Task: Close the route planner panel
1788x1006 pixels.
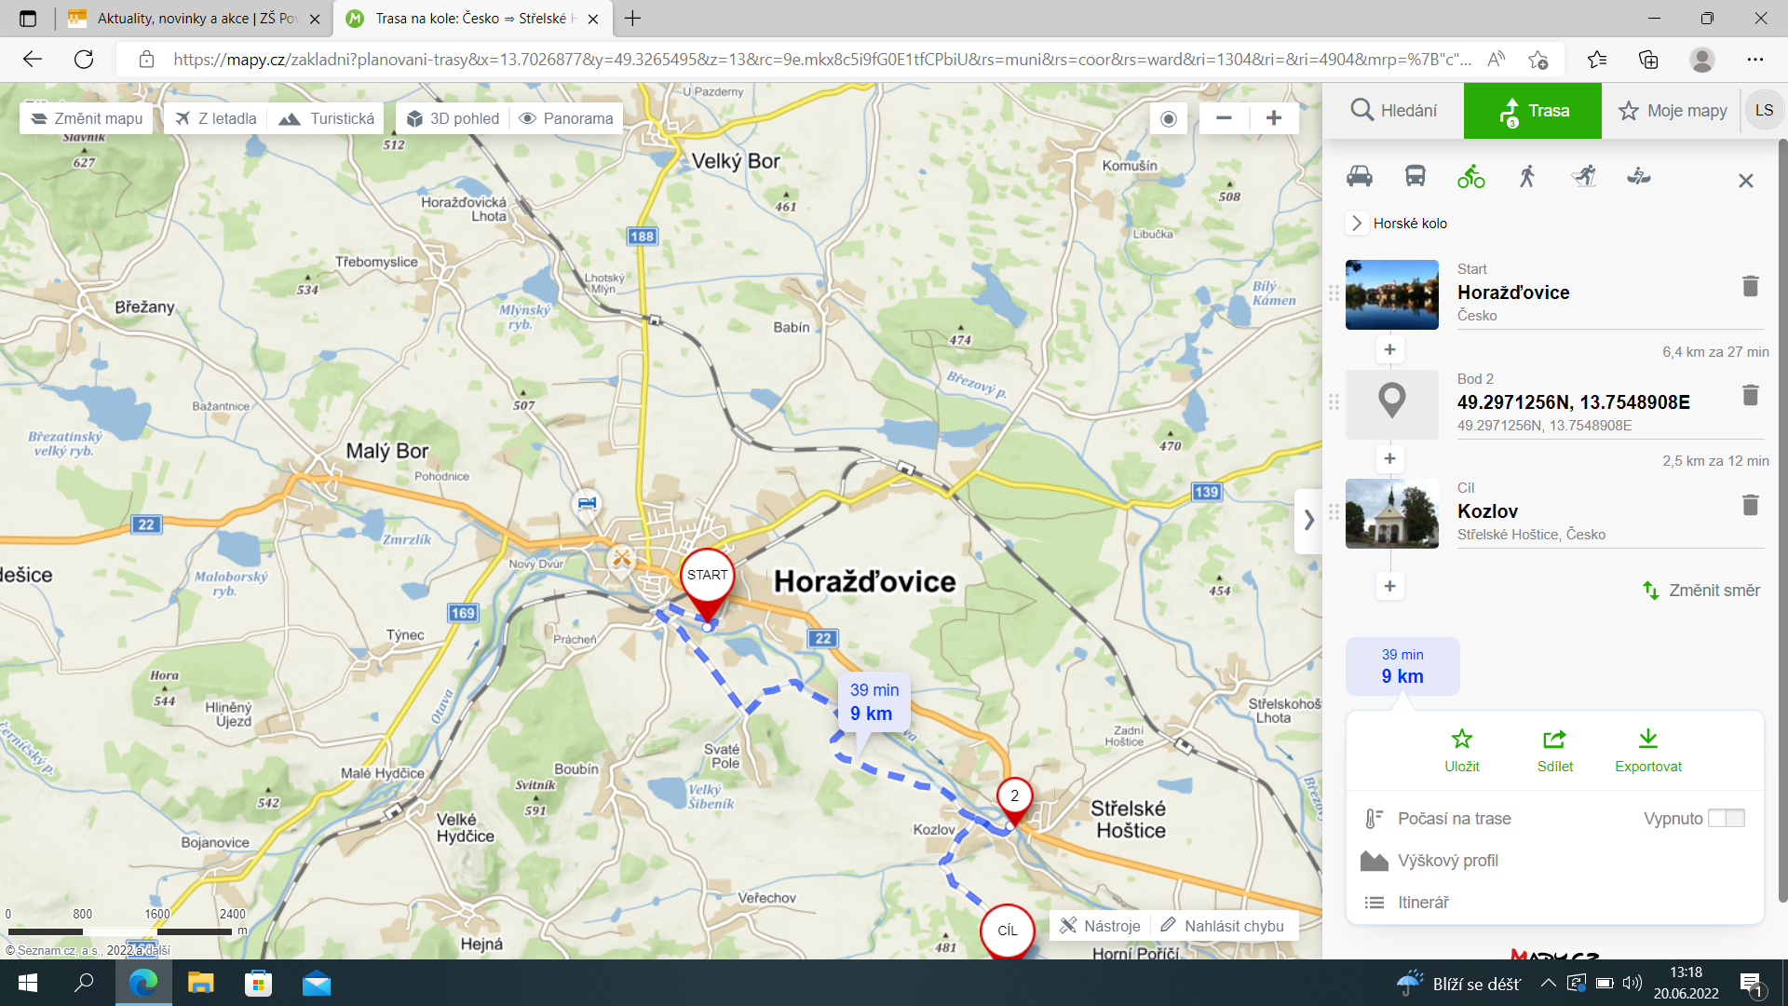Action: point(1746,181)
